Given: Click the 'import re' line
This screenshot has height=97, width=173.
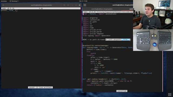Looking at the screenshot, I should tap(87, 24).
